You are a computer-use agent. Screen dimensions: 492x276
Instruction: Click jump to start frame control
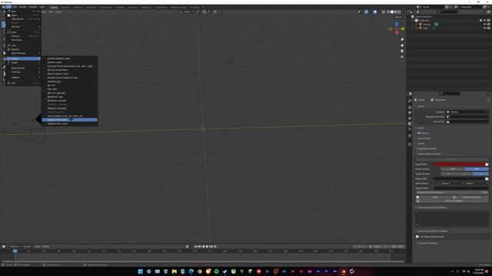click(195, 247)
